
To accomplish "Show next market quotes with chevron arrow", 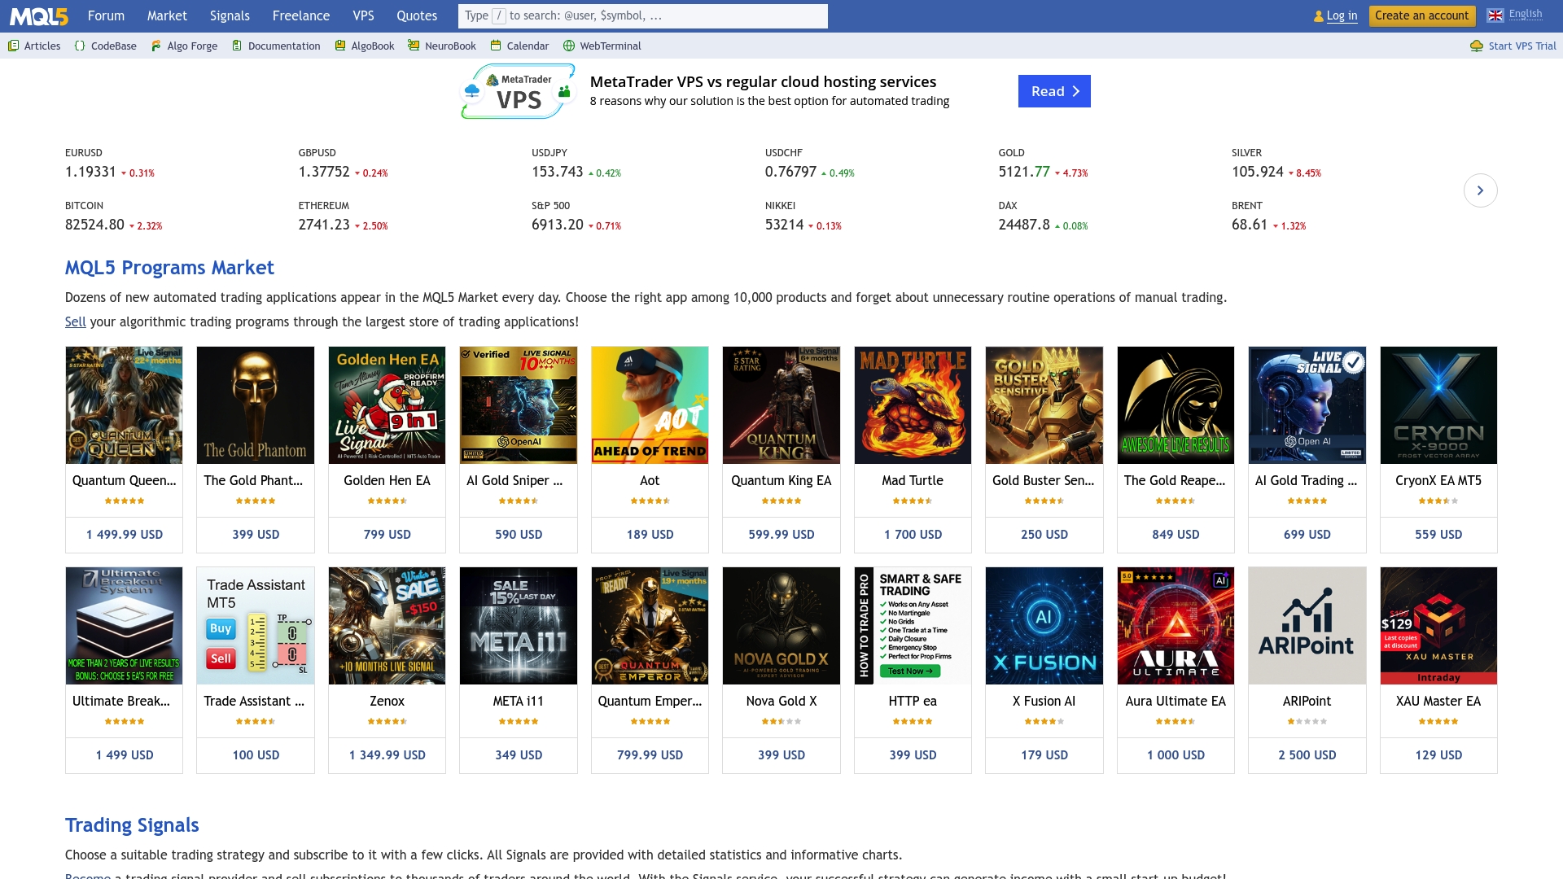I will pos(1481,190).
